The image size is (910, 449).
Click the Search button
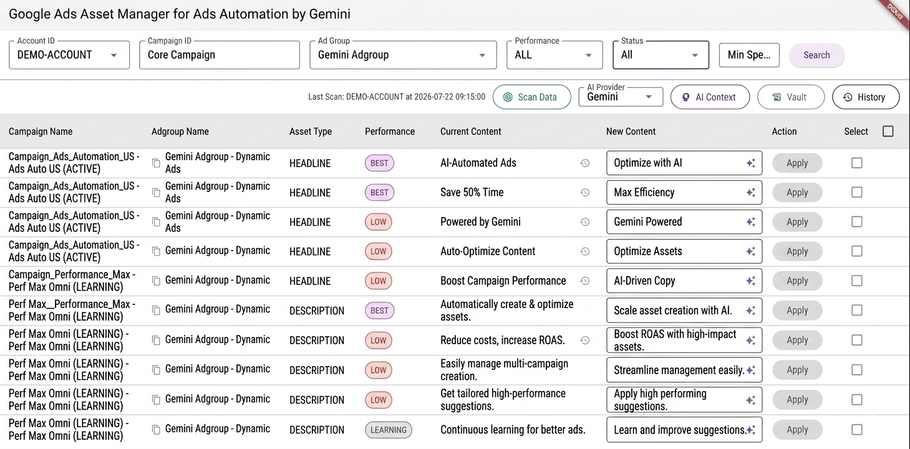click(816, 55)
